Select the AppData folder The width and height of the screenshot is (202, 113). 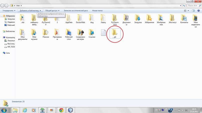click(69, 19)
